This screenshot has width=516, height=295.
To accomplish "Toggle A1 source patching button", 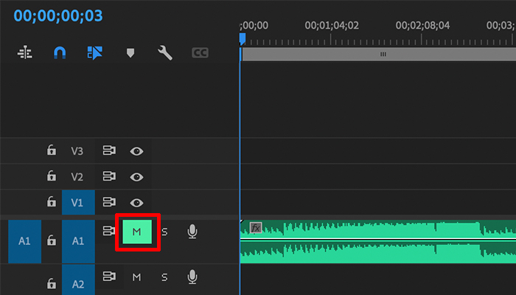I will click(x=24, y=241).
